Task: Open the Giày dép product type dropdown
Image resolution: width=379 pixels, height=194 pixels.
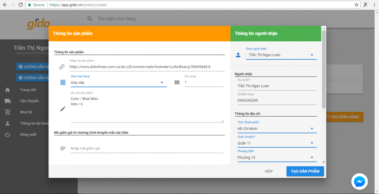Action: (x=119, y=83)
